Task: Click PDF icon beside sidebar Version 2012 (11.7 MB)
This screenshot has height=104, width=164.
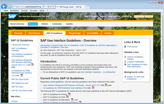Action: pos(33,65)
